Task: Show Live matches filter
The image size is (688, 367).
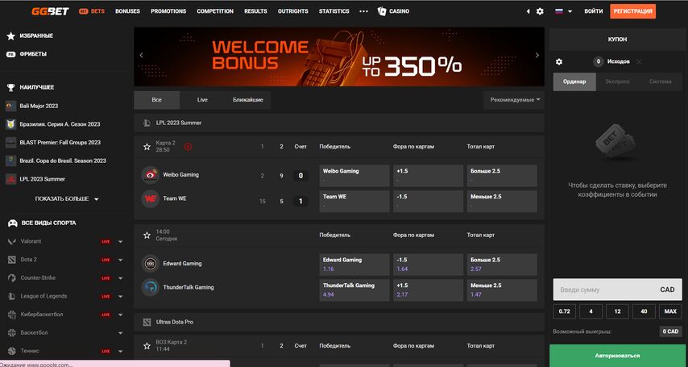Action: tap(202, 100)
